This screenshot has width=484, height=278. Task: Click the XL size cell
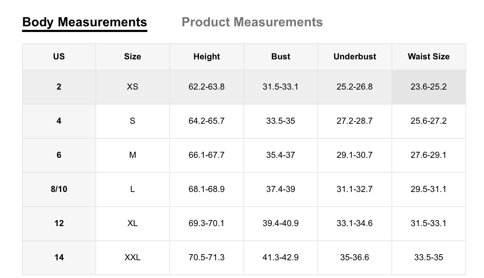132,223
